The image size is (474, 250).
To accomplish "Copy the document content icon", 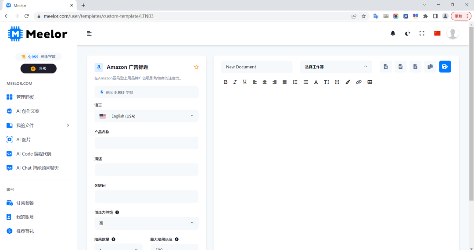I will [430, 67].
